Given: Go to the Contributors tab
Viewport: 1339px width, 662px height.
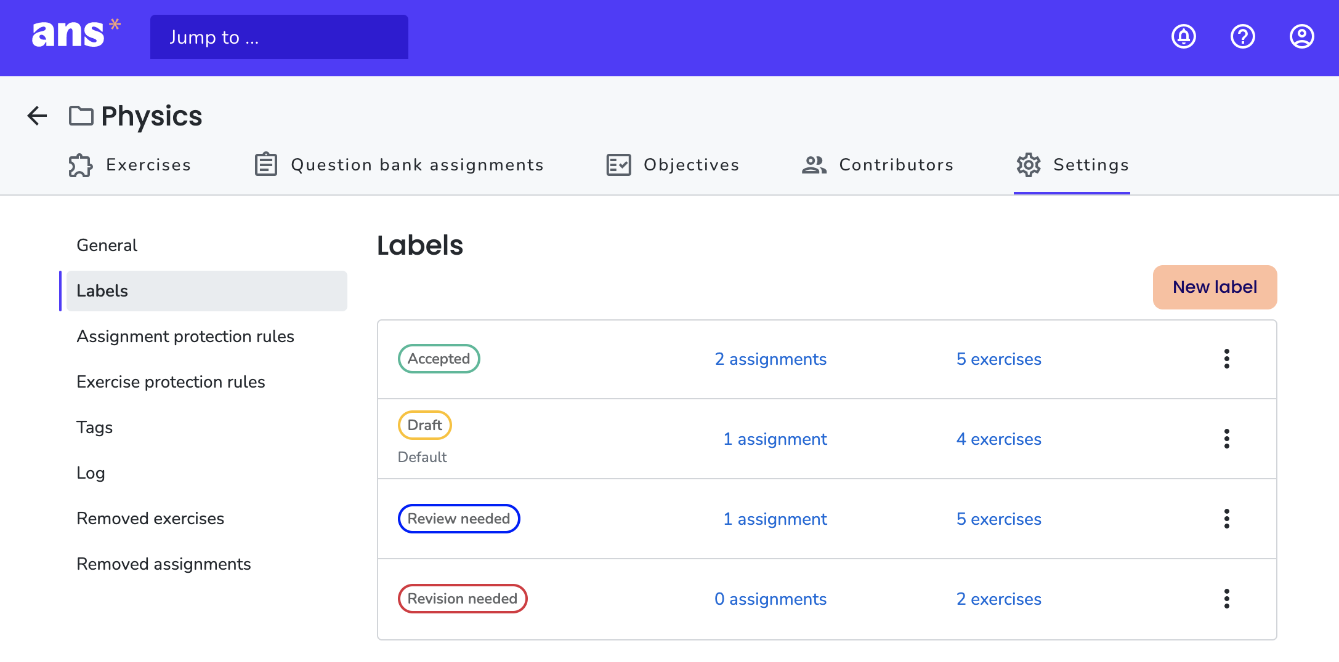Looking at the screenshot, I should click(x=878, y=165).
